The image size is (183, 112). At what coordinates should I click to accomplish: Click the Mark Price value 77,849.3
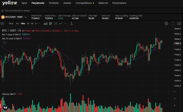point(35,18)
